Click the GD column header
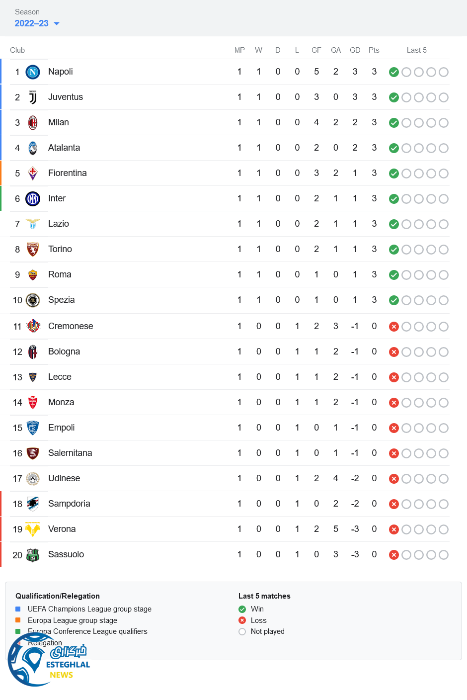This screenshot has height=700, width=467. coord(355,50)
